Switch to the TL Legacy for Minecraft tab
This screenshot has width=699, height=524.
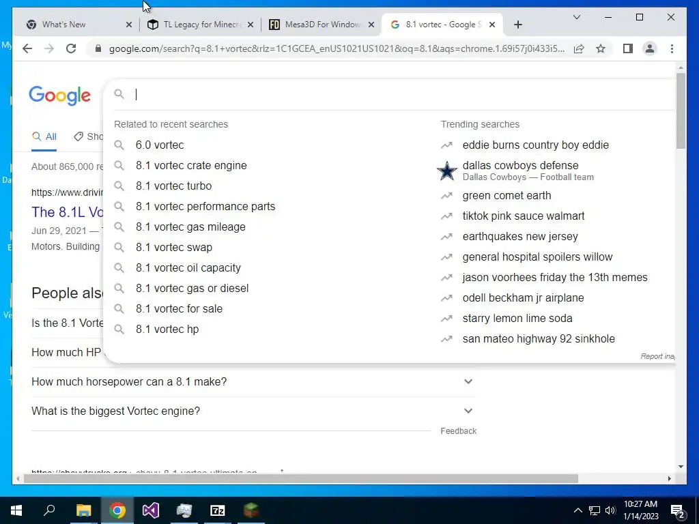pos(199,25)
